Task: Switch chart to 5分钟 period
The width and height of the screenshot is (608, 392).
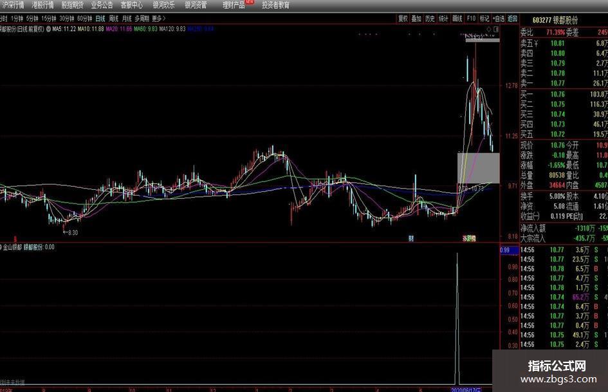Action: (x=32, y=18)
